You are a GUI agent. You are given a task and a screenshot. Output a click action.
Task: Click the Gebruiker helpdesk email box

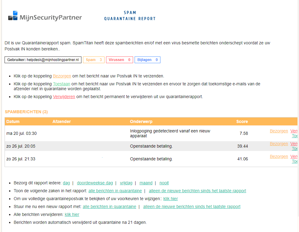point(43,60)
